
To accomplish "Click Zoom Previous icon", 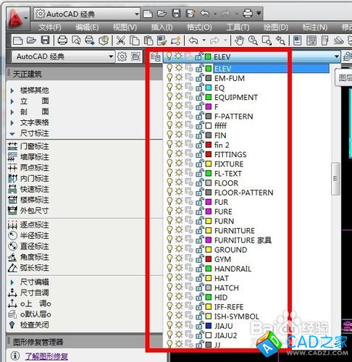I will [280, 41].
